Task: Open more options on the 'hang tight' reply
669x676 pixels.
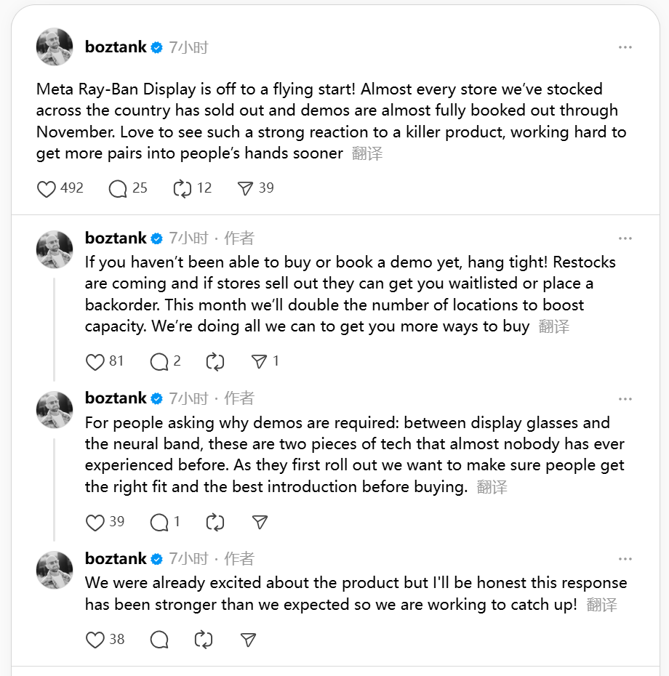Action: [625, 238]
